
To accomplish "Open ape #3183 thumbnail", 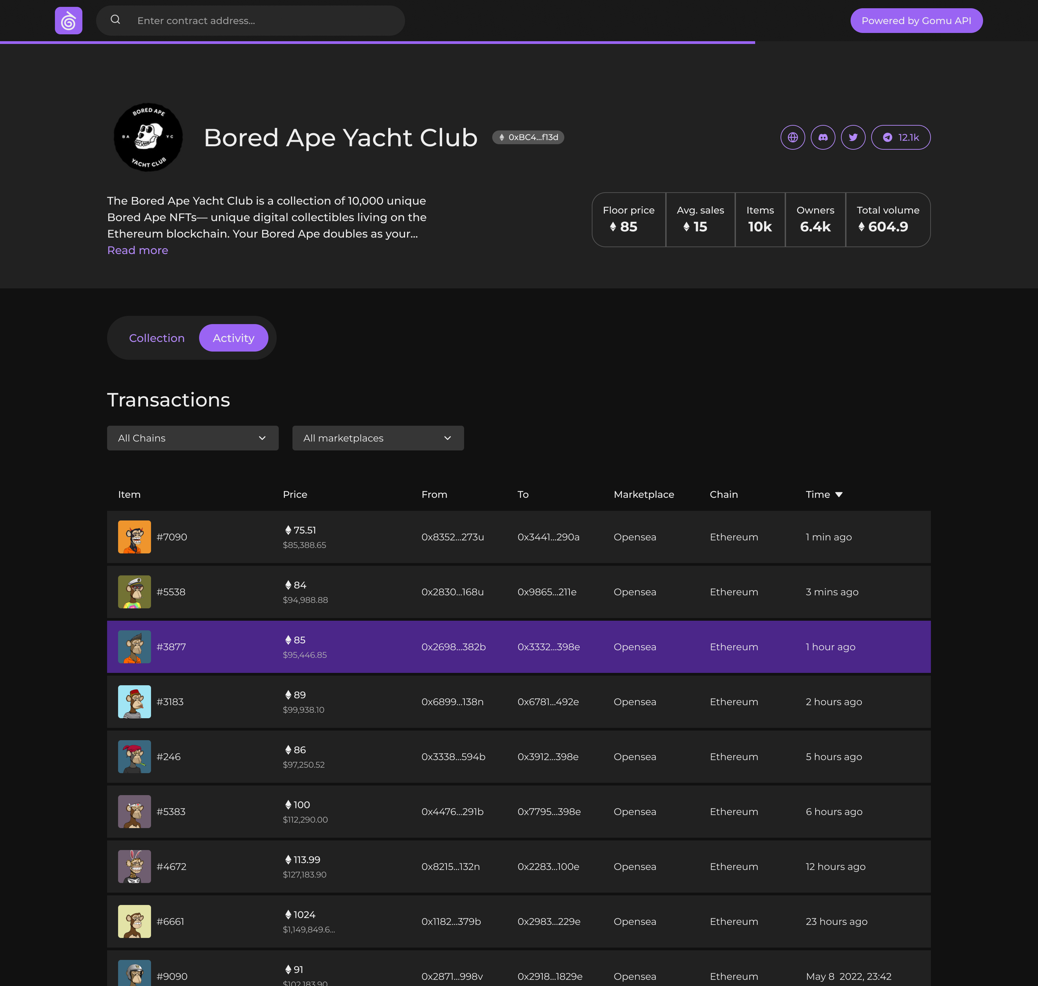I will [135, 702].
